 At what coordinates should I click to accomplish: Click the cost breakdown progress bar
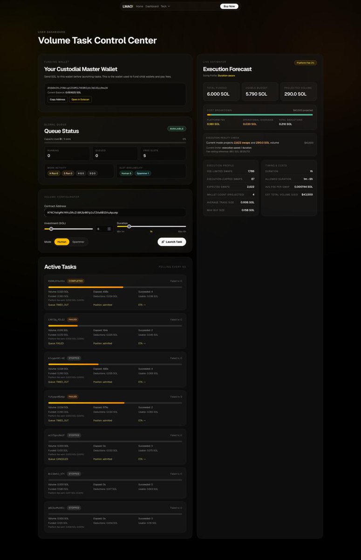[x=260, y=114]
